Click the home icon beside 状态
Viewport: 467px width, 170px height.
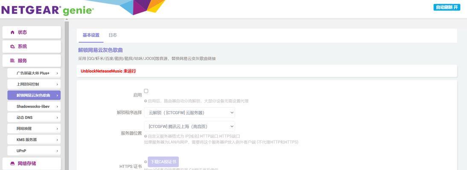[x=12, y=32]
